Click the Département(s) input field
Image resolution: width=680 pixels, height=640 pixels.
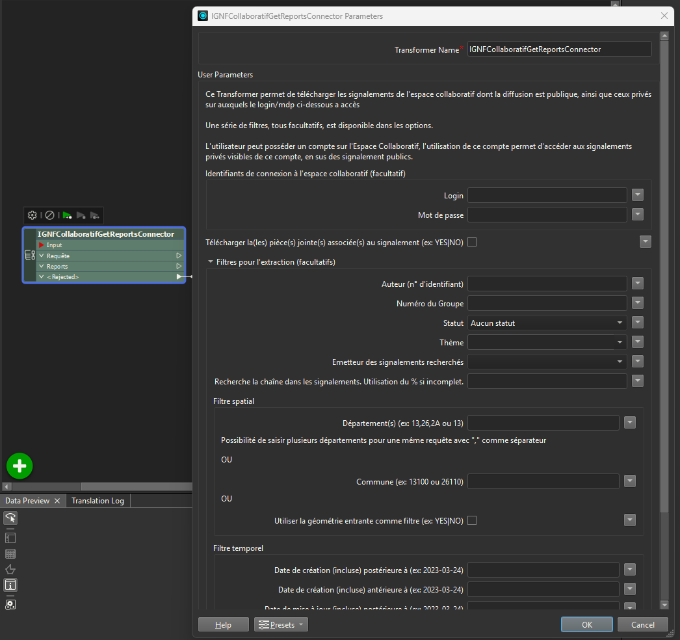click(543, 423)
